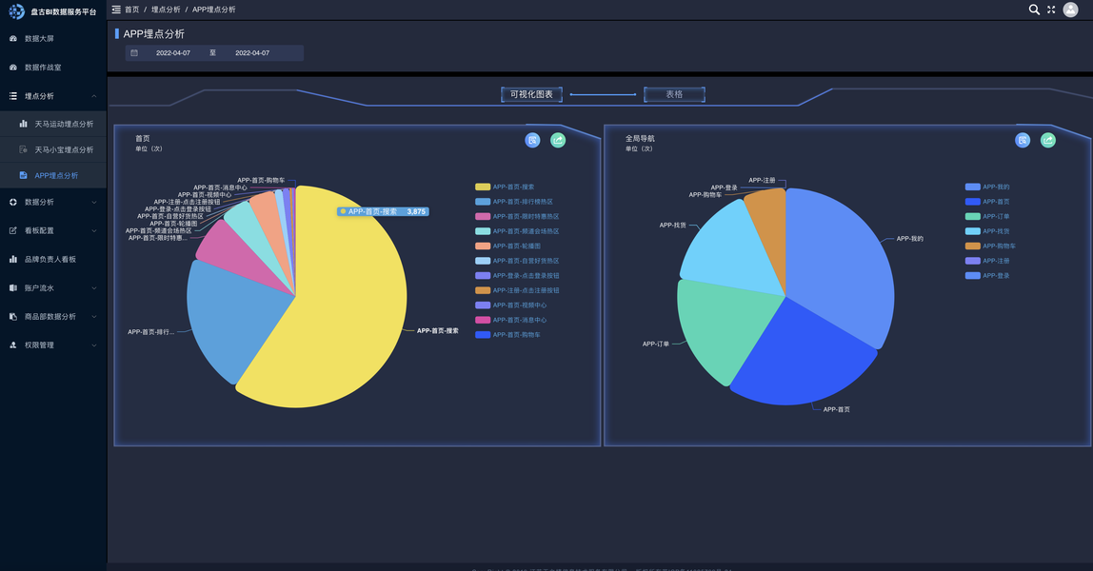Switch to the 表格 tab
Screen dimensions: 1093x571
coord(674,94)
